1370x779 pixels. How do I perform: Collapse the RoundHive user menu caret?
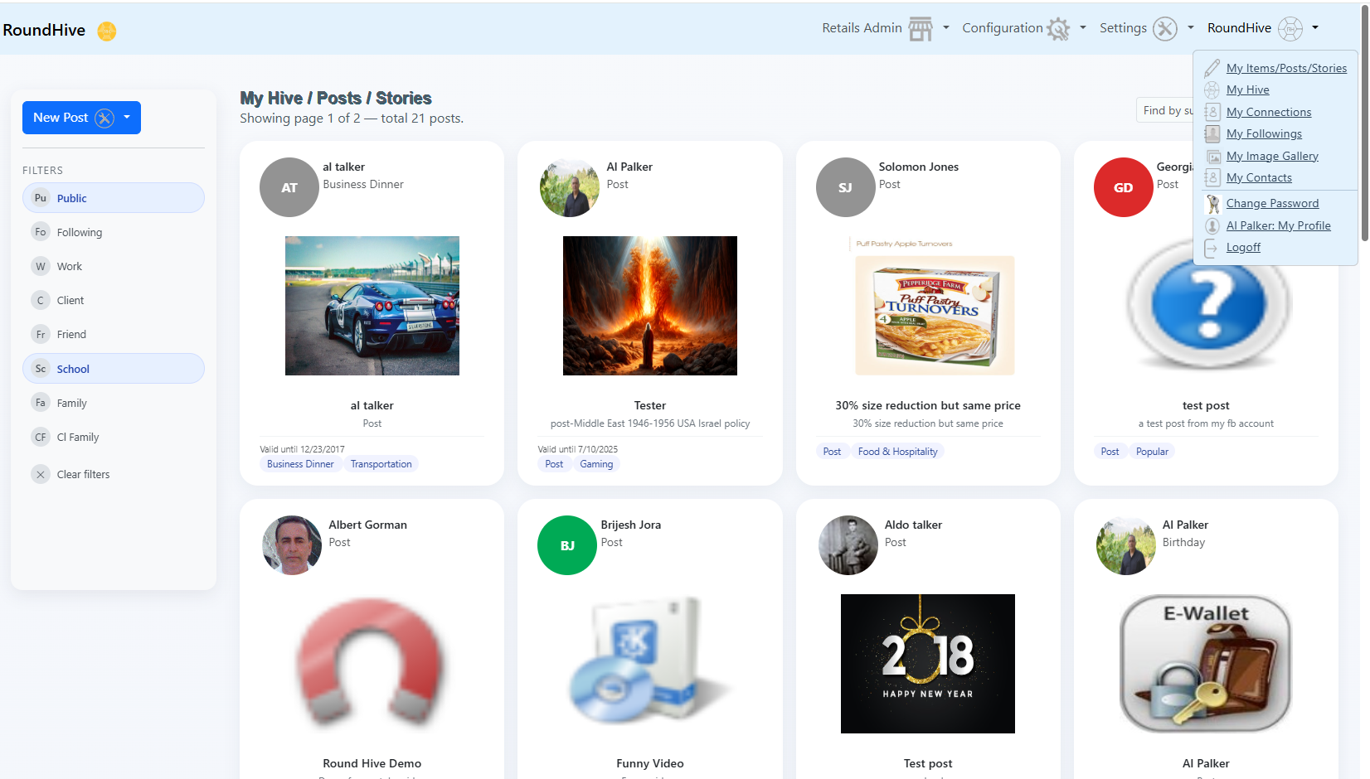tap(1315, 28)
